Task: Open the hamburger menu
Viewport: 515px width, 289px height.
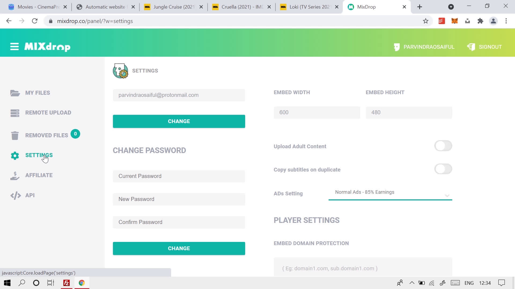Action: (14, 46)
